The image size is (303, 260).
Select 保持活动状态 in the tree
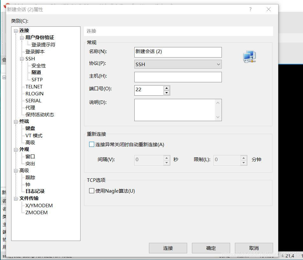coord(40,114)
